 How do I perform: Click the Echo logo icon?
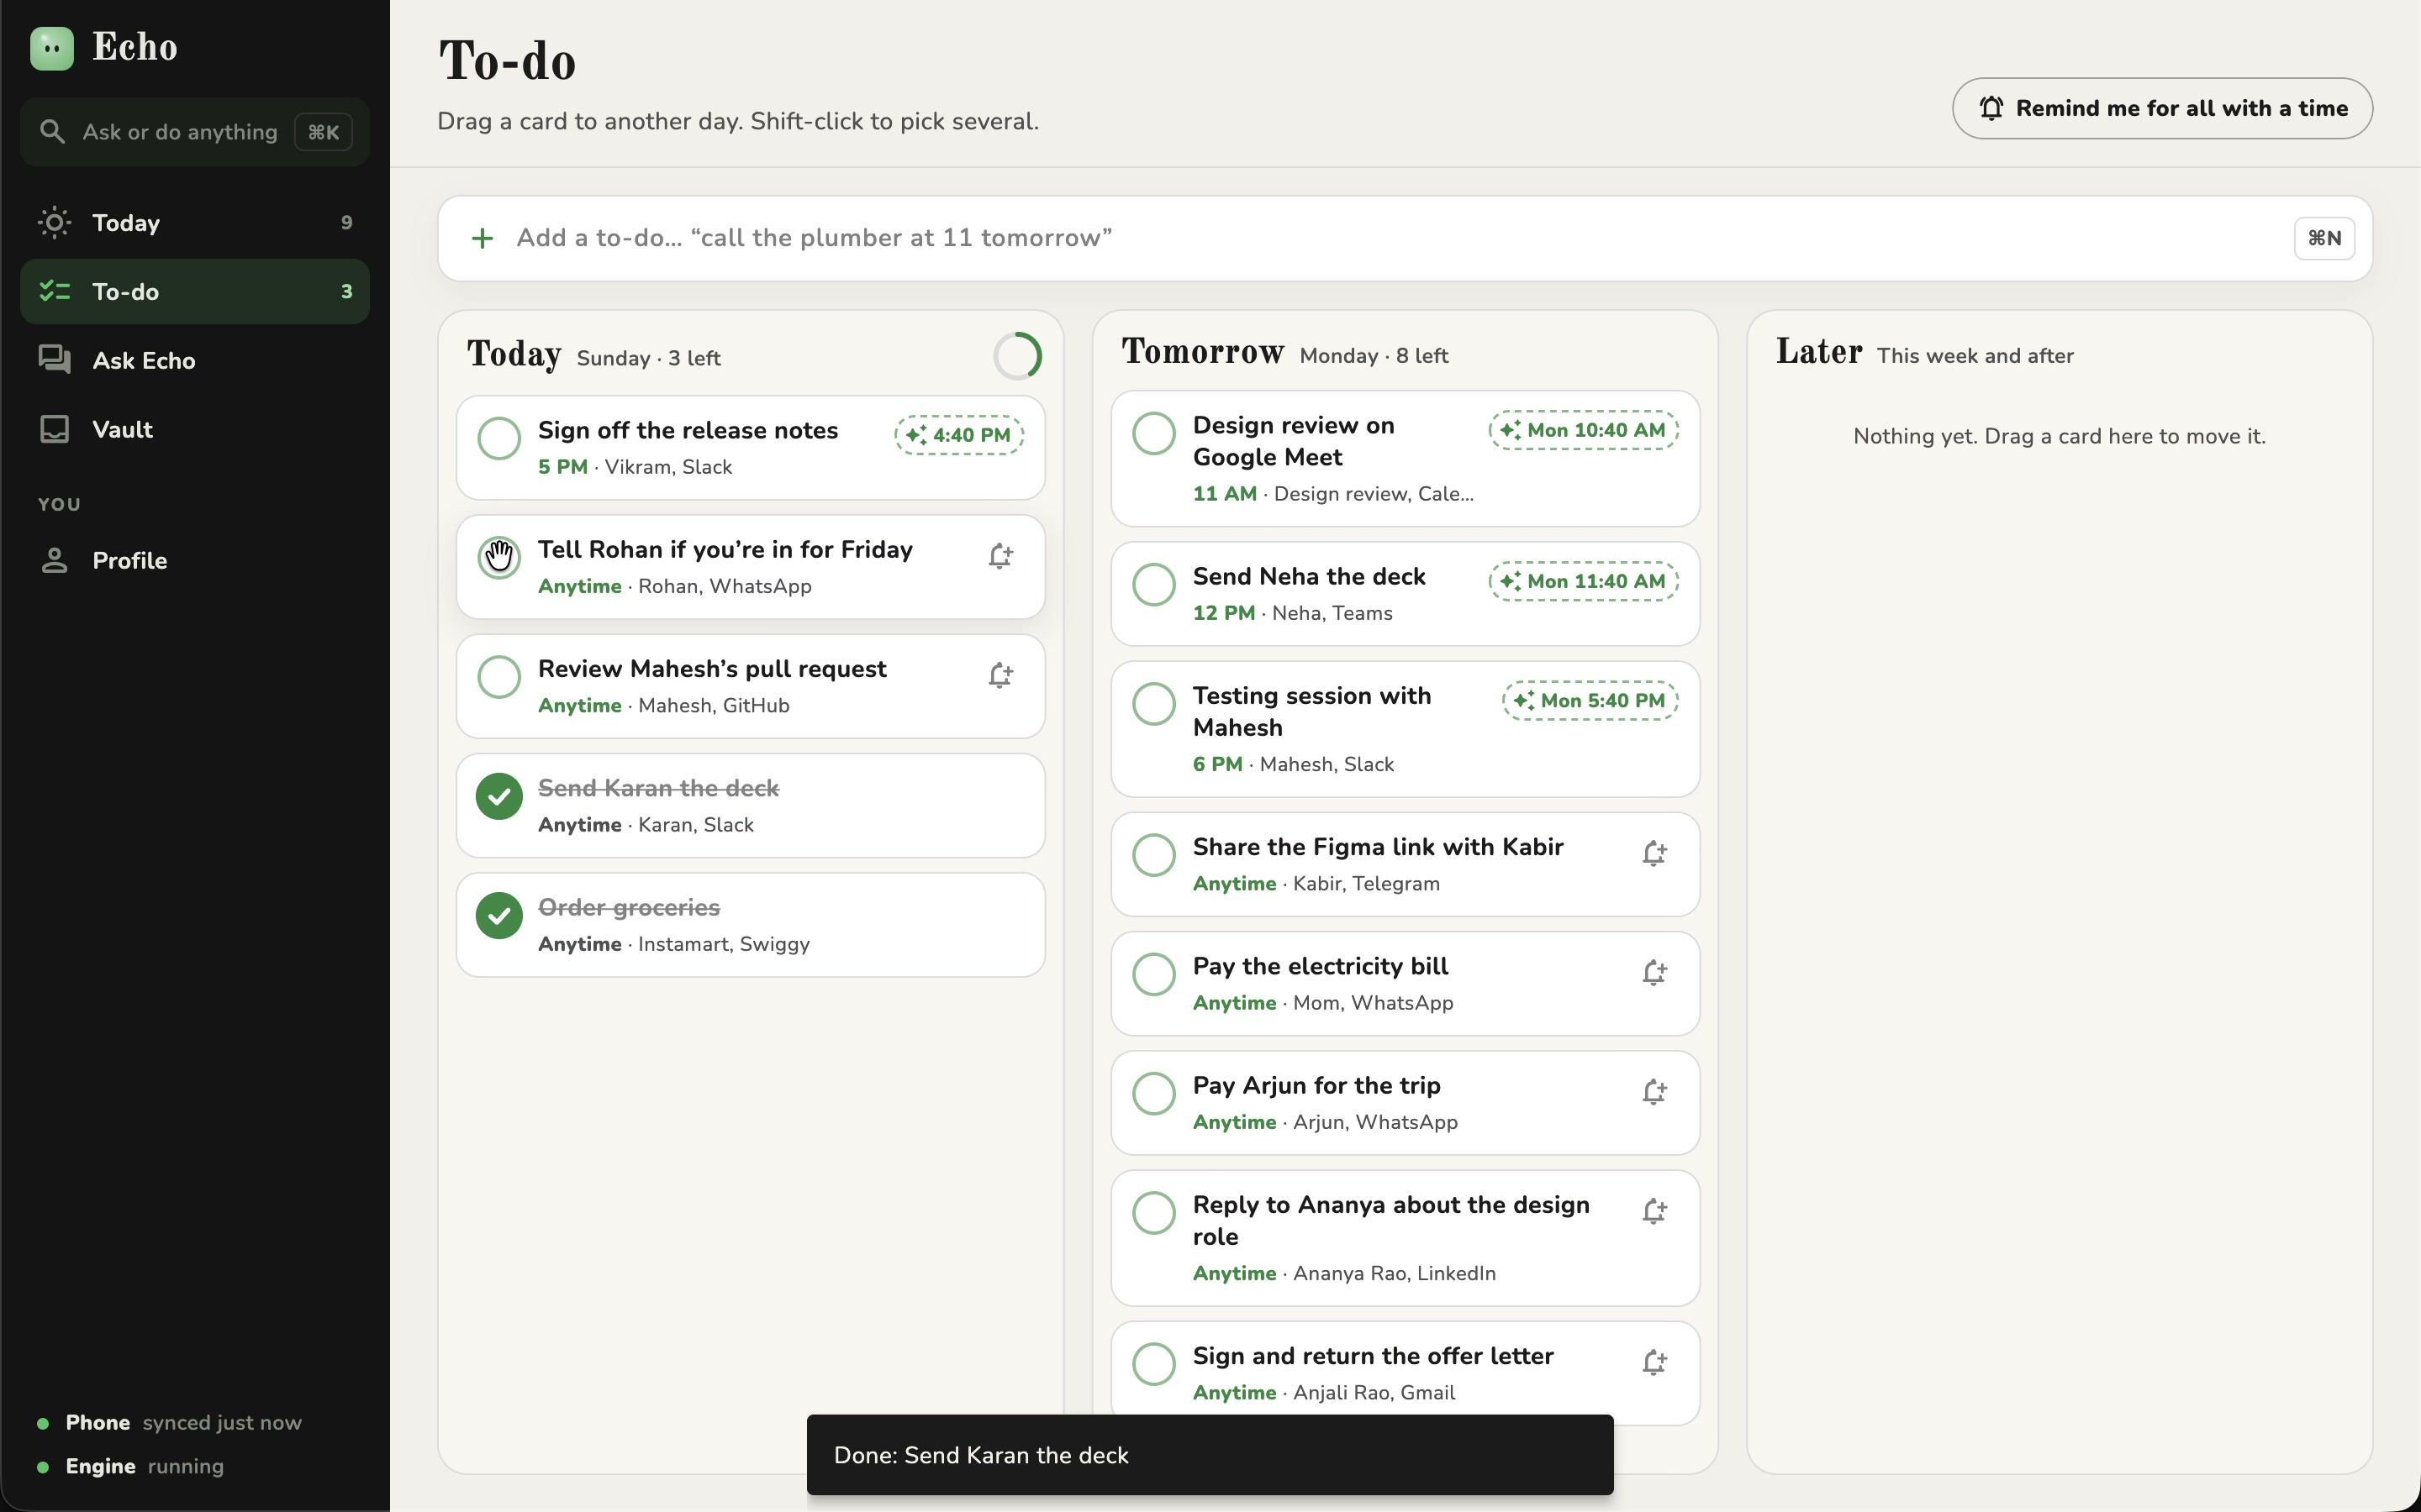coord(52,48)
